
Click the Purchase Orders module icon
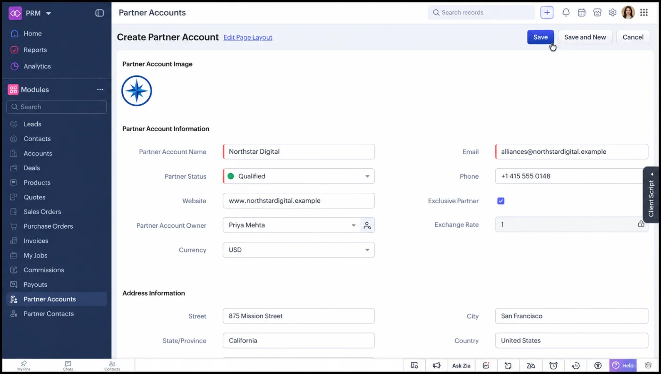14,226
